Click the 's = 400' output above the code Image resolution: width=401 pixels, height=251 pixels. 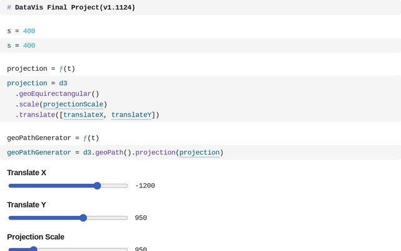pos(21,31)
